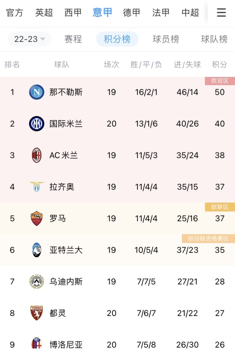Tap the Udinese club badge
This screenshot has height=352, width=235.
pyautogui.click(x=37, y=281)
